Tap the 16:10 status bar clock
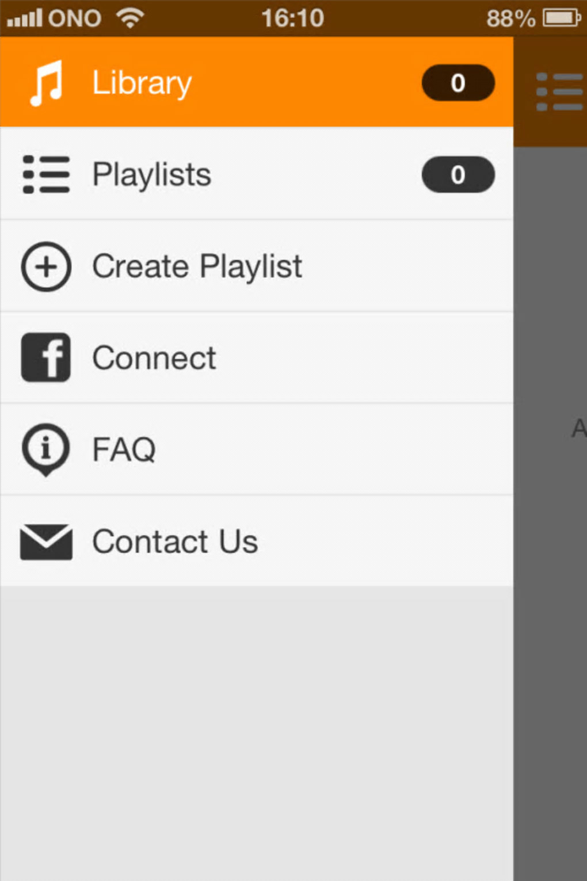587x881 pixels. [x=292, y=18]
